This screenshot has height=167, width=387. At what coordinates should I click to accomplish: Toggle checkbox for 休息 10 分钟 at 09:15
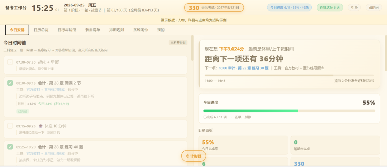pyautogui.click(x=10, y=126)
